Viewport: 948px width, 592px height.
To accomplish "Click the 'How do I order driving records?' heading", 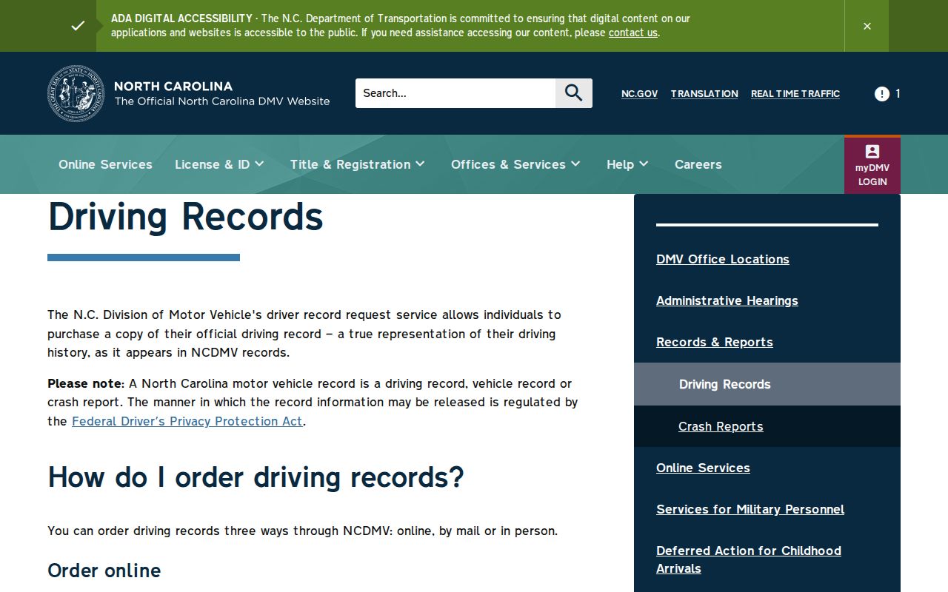I will pos(256,477).
